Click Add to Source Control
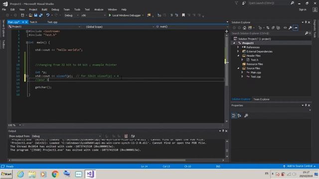The image size is (319, 179). tap(300, 166)
